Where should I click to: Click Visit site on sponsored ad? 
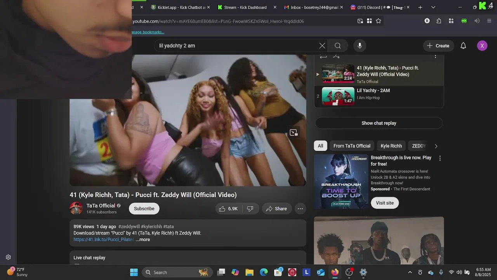(385, 203)
